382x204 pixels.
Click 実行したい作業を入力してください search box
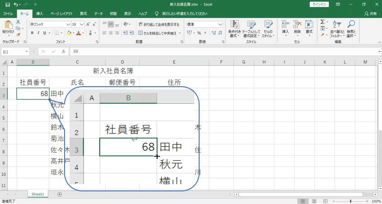[181, 14]
